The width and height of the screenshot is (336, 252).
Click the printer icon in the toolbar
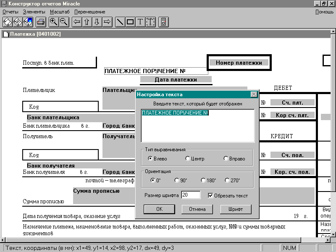click(41, 21)
